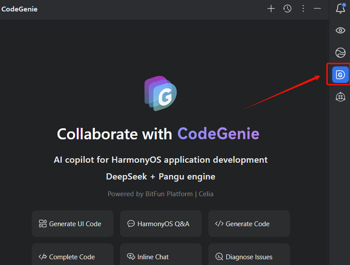The height and width of the screenshot is (265, 350).
Task: Open the CodeGenie sidebar tool
Action: (x=340, y=75)
